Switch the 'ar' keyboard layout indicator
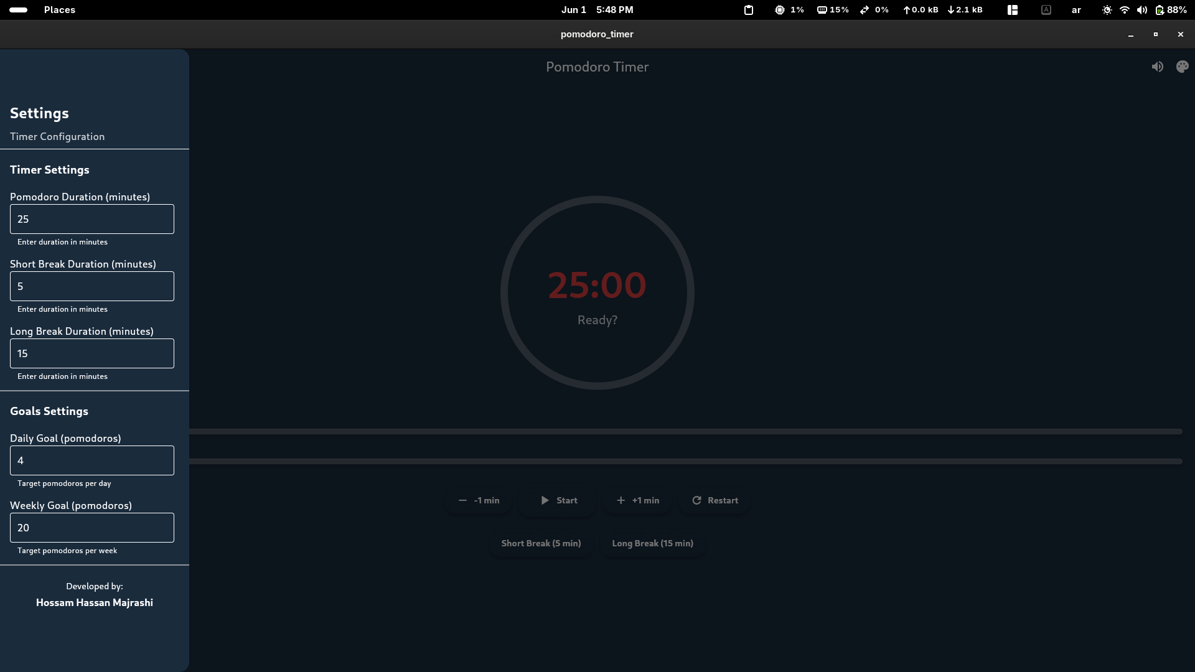Screen dimensions: 1195x672 click(1076, 10)
